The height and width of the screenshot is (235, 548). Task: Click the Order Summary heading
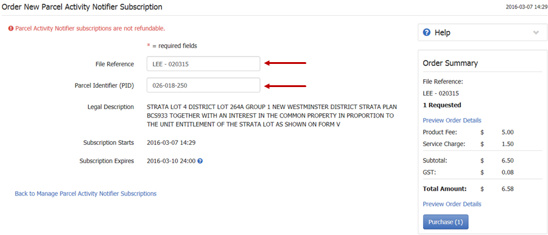(x=450, y=63)
